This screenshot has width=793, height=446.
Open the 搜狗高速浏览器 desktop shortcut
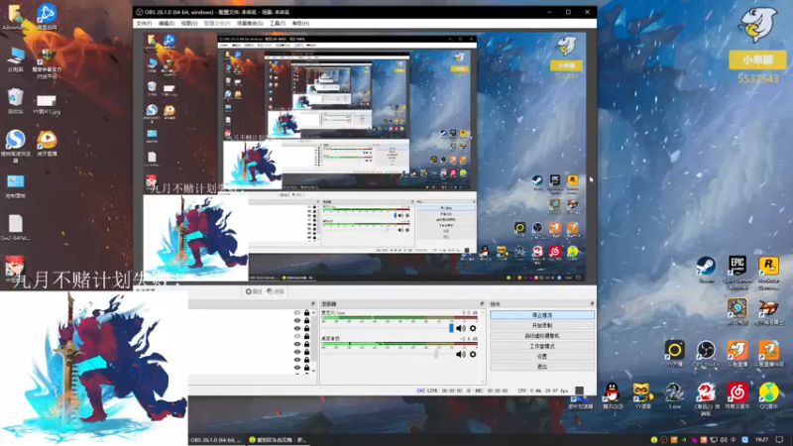coord(15,146)
